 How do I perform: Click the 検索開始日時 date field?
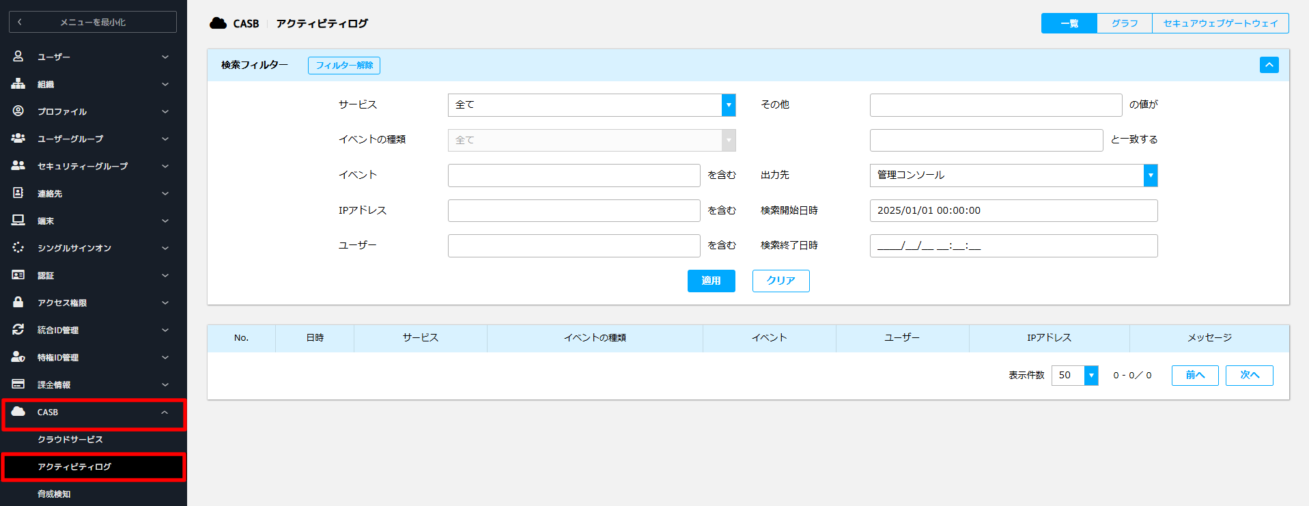click(1014, 210)
